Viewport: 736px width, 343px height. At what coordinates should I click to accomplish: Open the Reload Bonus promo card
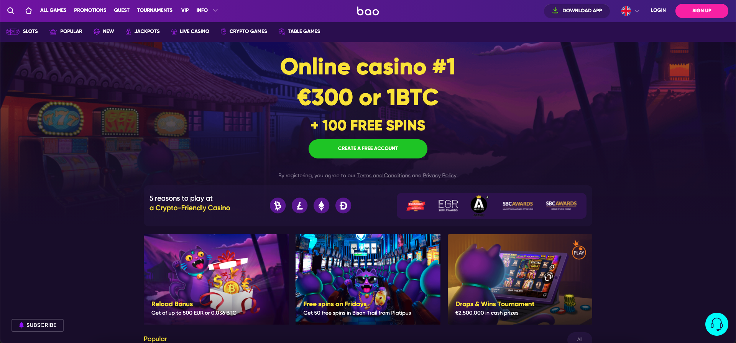[216, 279]
